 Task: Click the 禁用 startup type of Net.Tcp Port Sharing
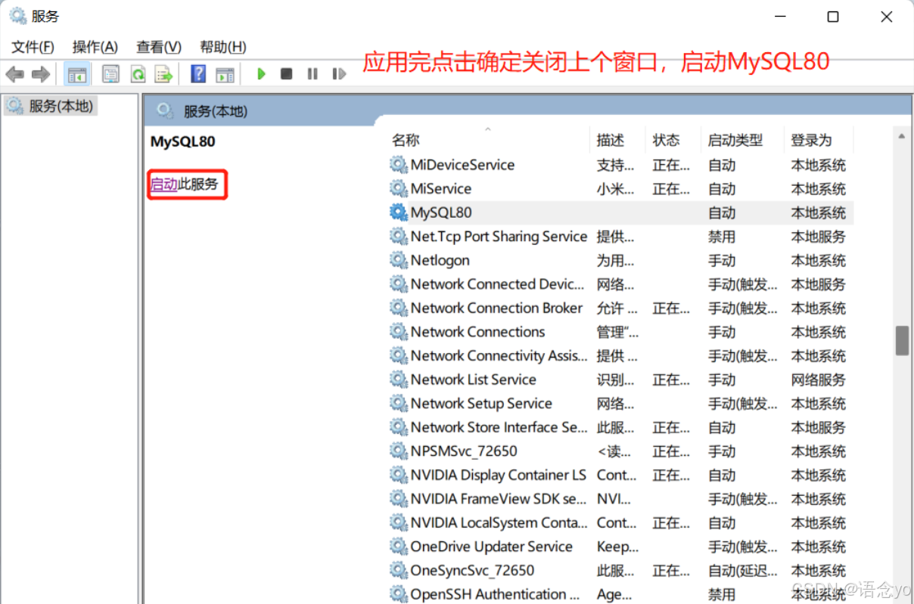722,237
